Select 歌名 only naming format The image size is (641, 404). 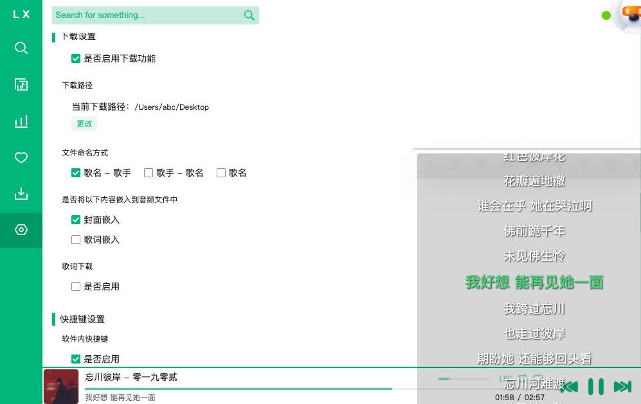221,173
